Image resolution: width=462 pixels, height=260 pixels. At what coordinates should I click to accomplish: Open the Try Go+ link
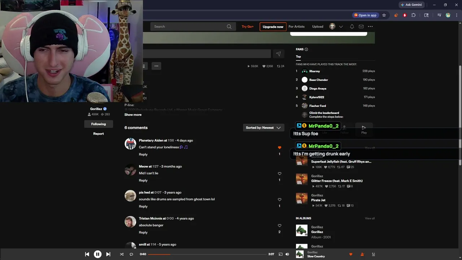click(248, 27)
